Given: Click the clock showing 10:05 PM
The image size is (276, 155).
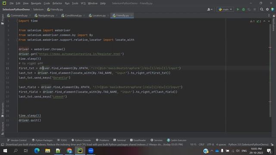Looking at the screenshot, I should (x=256, y=149).
